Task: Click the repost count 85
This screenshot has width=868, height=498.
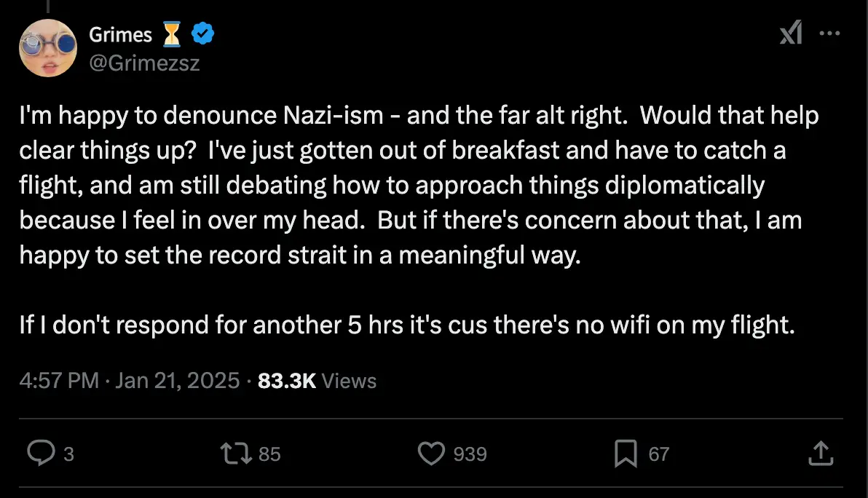Action: click(269, 454)
